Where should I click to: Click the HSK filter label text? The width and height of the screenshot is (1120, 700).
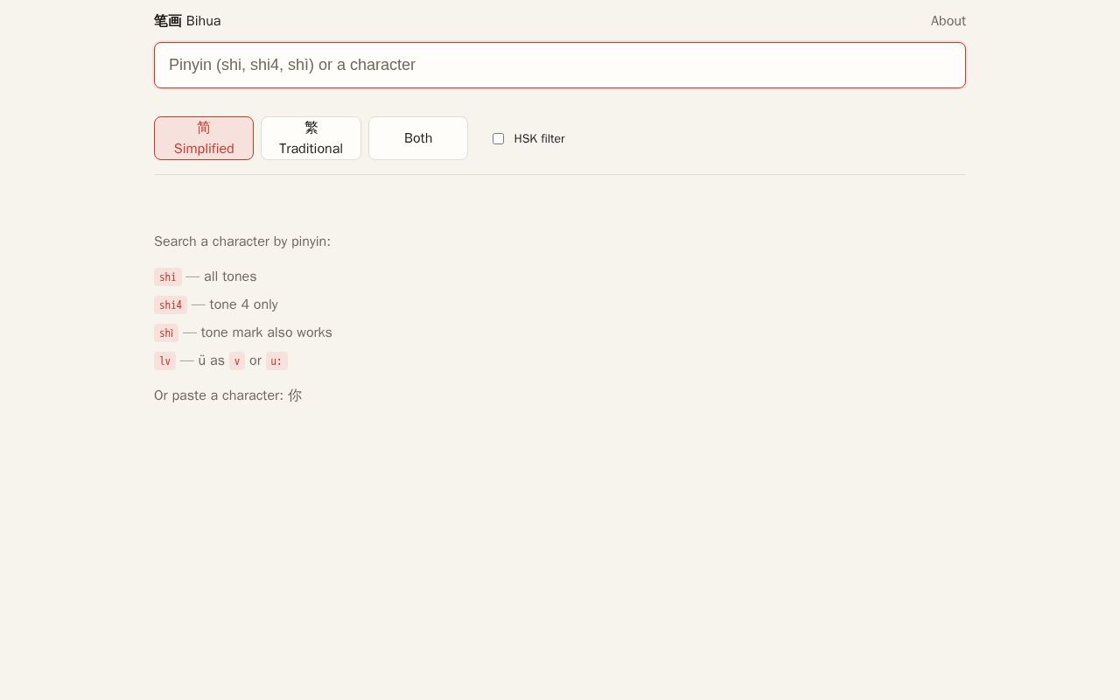pos(539,138)
